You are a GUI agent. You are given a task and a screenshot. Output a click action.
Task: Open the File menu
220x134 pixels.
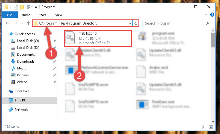[9, 15]
